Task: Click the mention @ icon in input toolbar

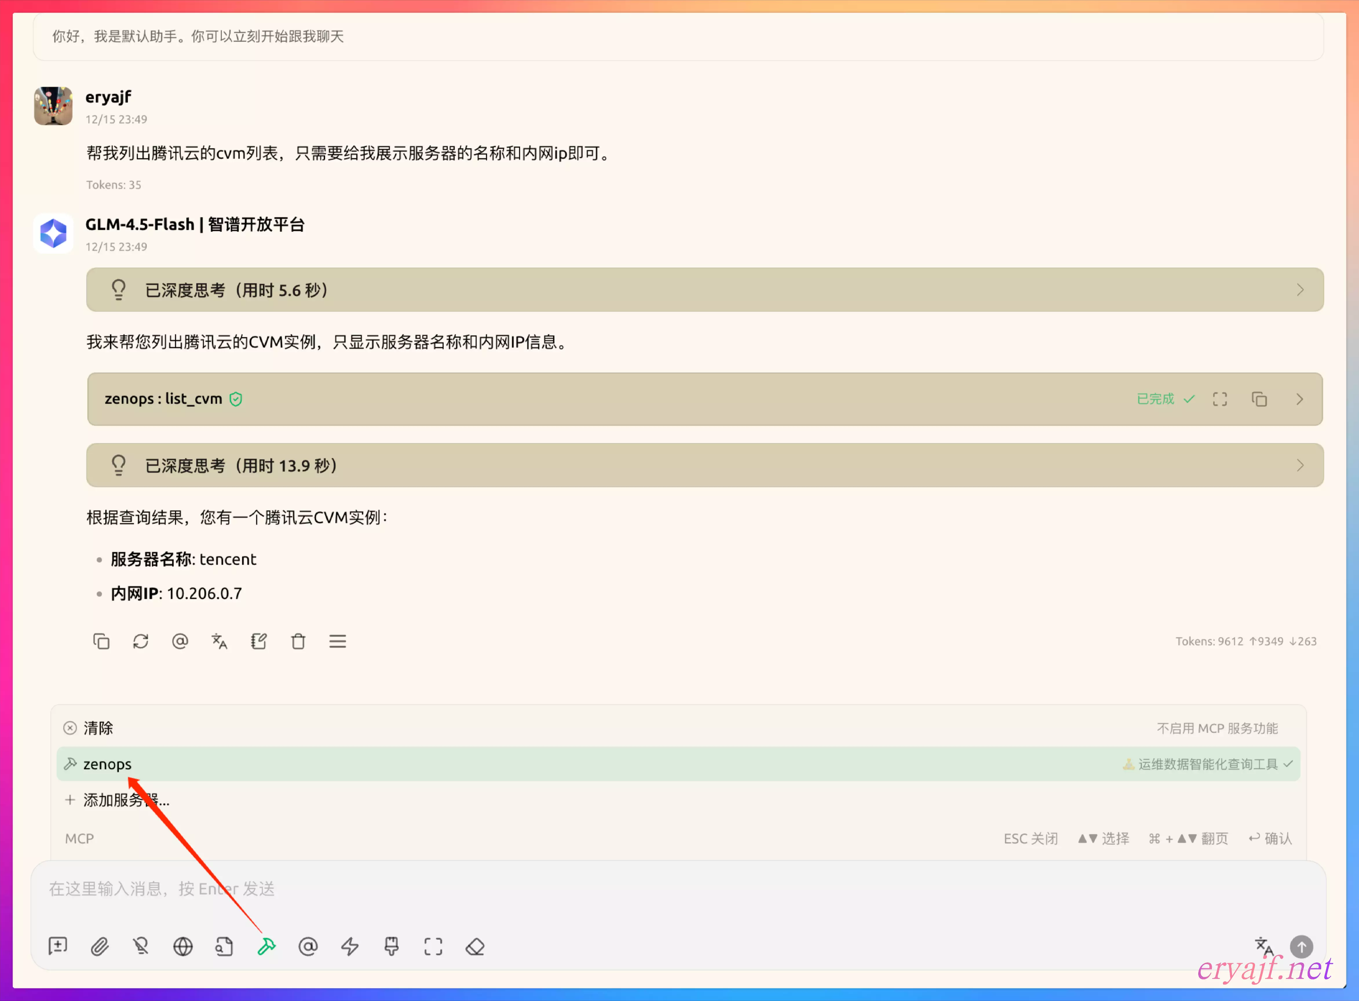Action: [x=308, y=946]
